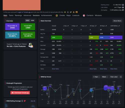Click red Patreon icon beside WN8 Rolling Average

(25, 101)
